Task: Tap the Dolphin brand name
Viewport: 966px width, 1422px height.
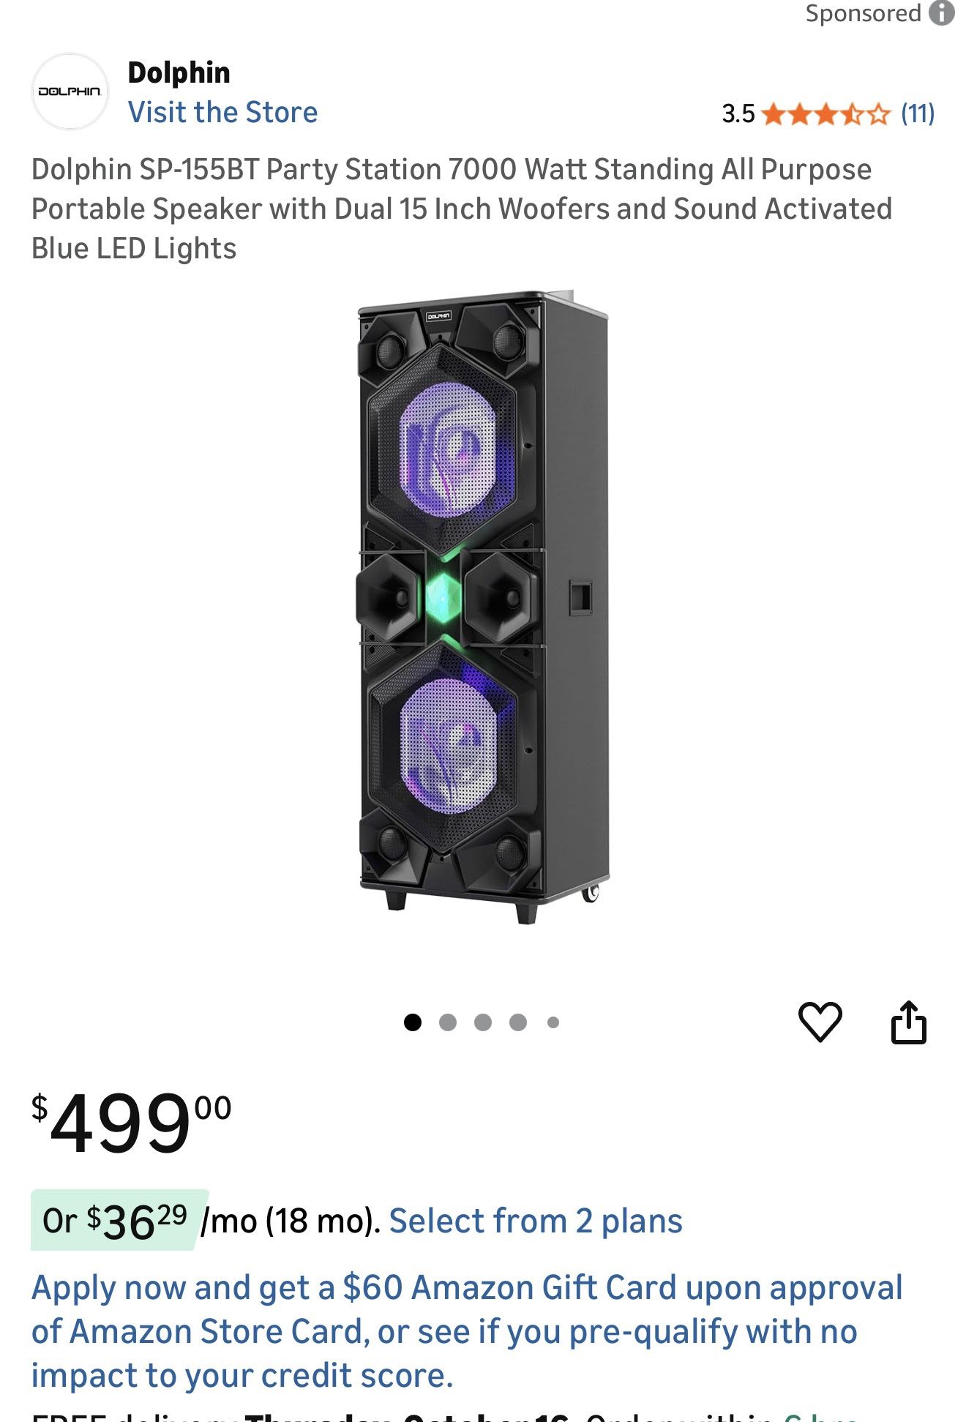Action: click(x=179, y=72)
